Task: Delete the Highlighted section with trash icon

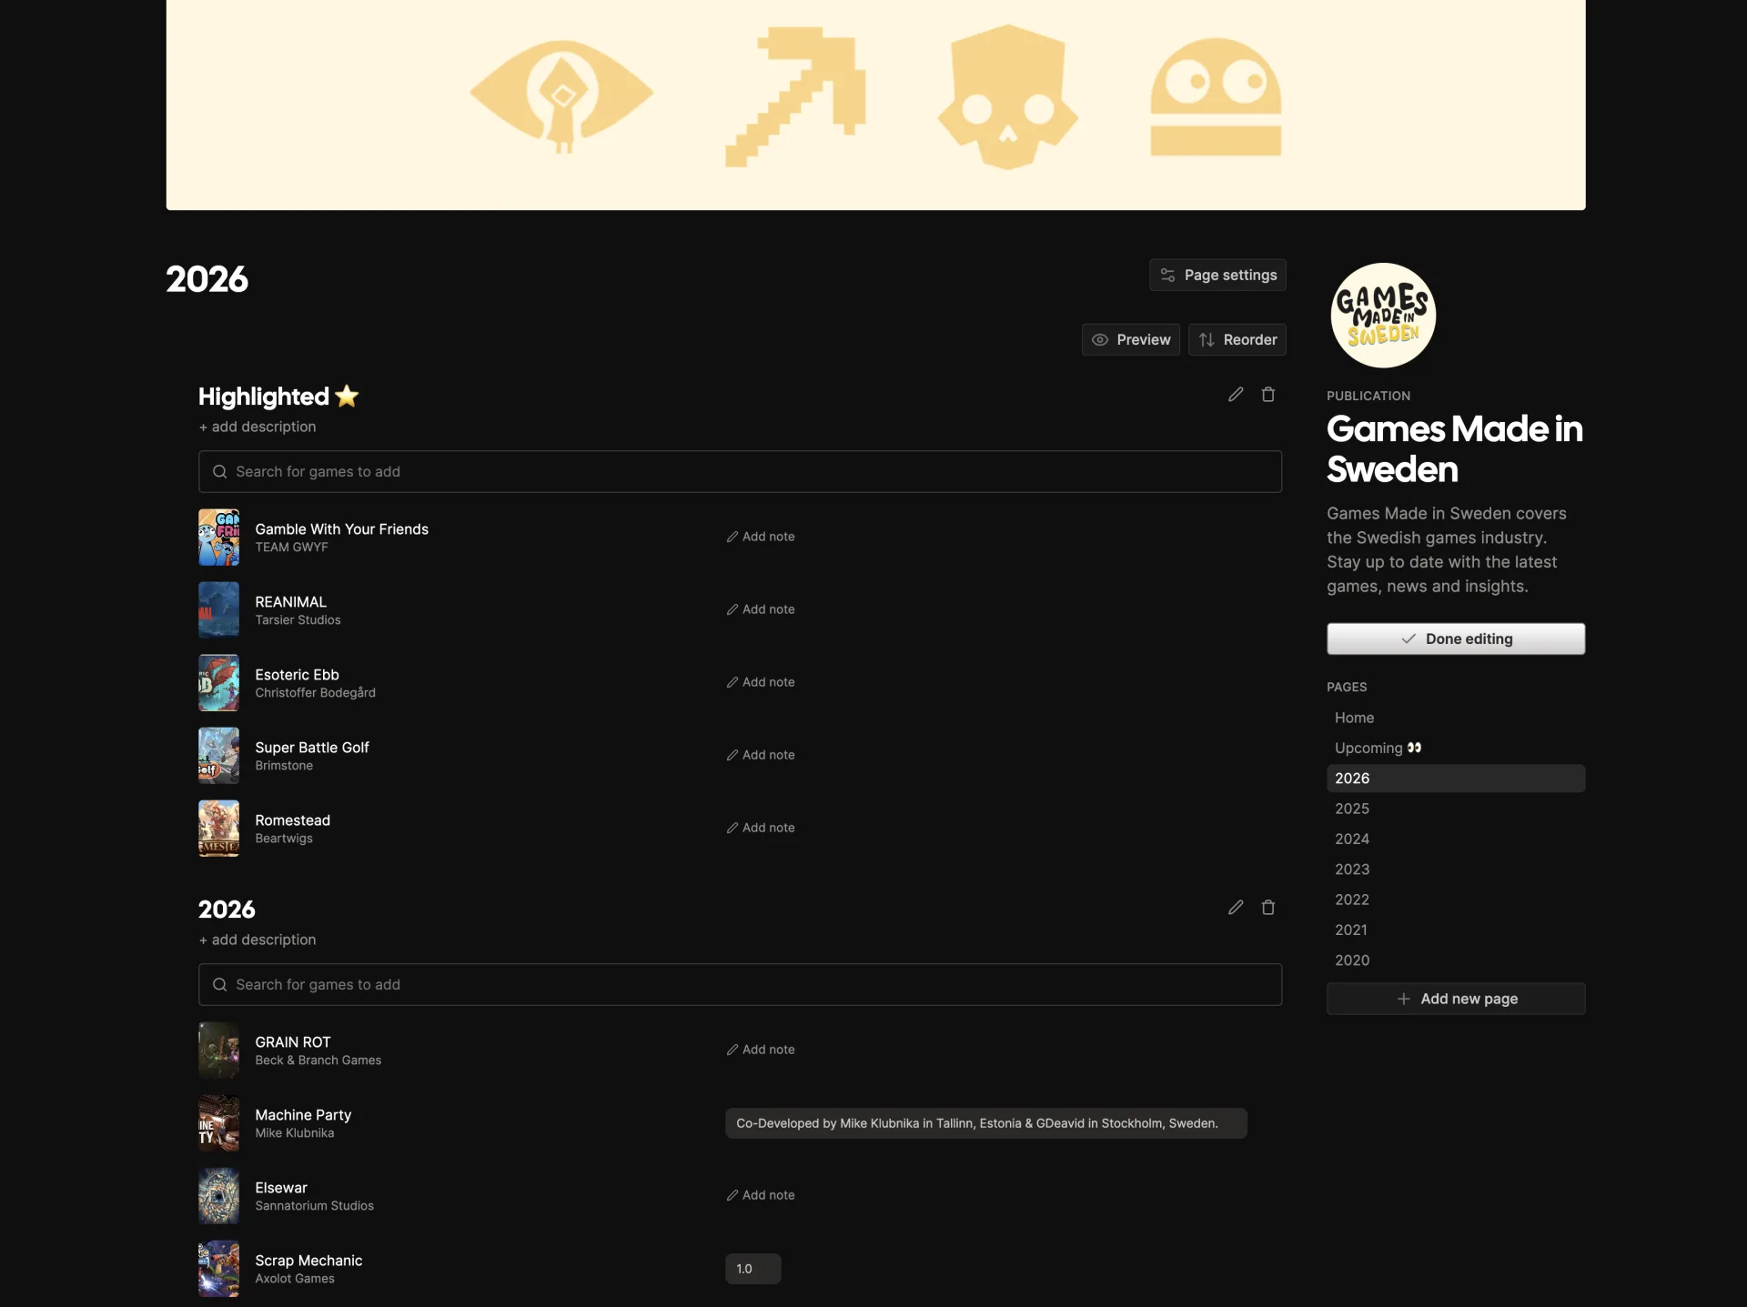Action: 1268,395
